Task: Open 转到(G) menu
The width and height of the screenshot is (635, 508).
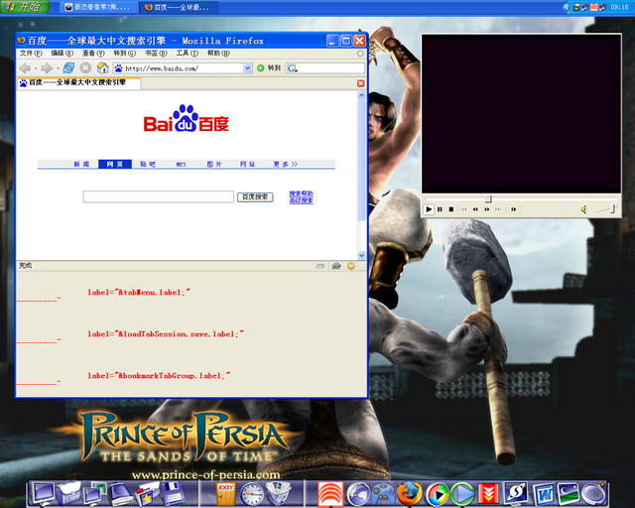Action: click(x=125, y=53)
